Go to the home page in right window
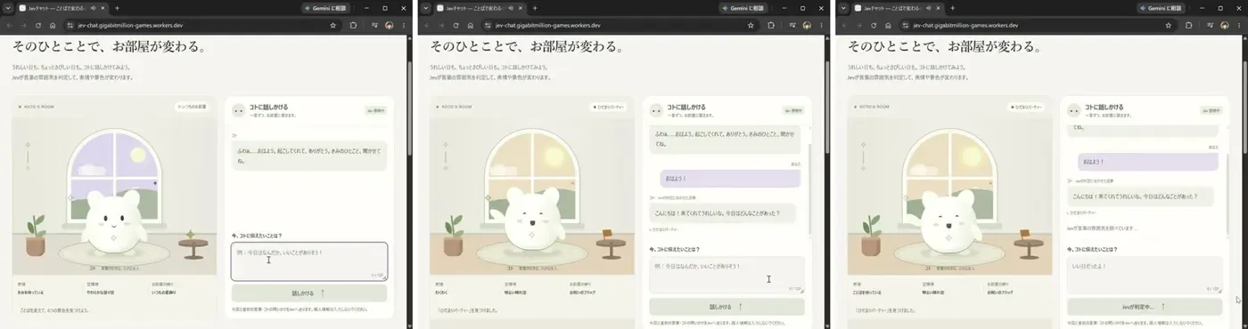This screenshot has height=329, width=1248. [889, 25]
